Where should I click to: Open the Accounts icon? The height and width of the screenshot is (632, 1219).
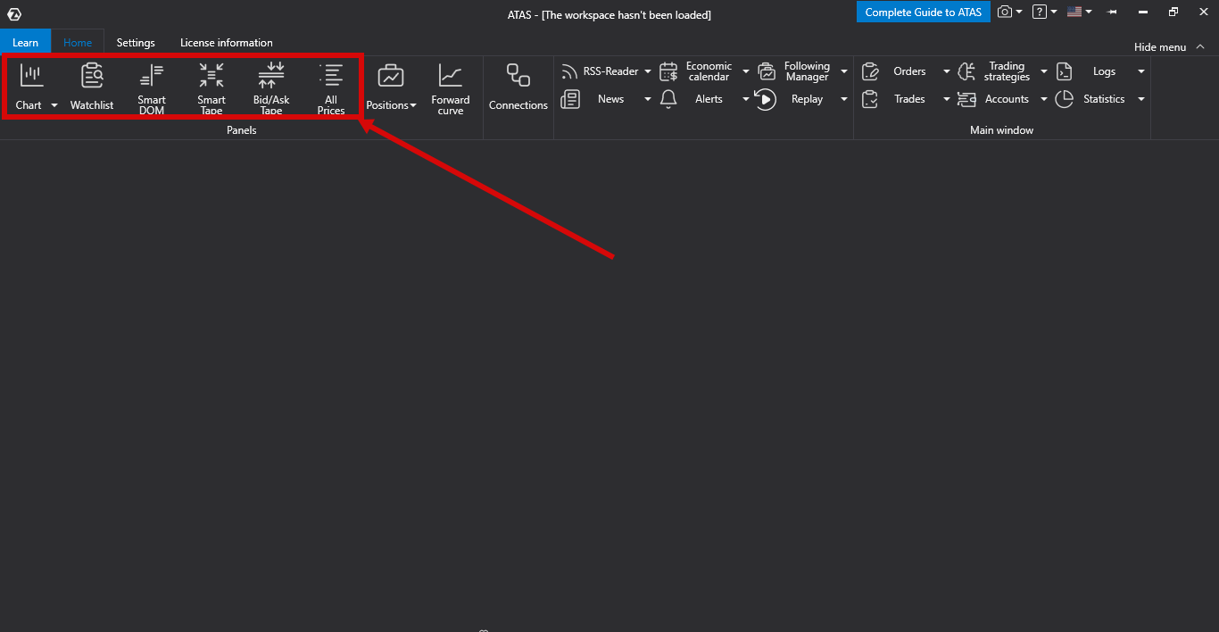966,99
